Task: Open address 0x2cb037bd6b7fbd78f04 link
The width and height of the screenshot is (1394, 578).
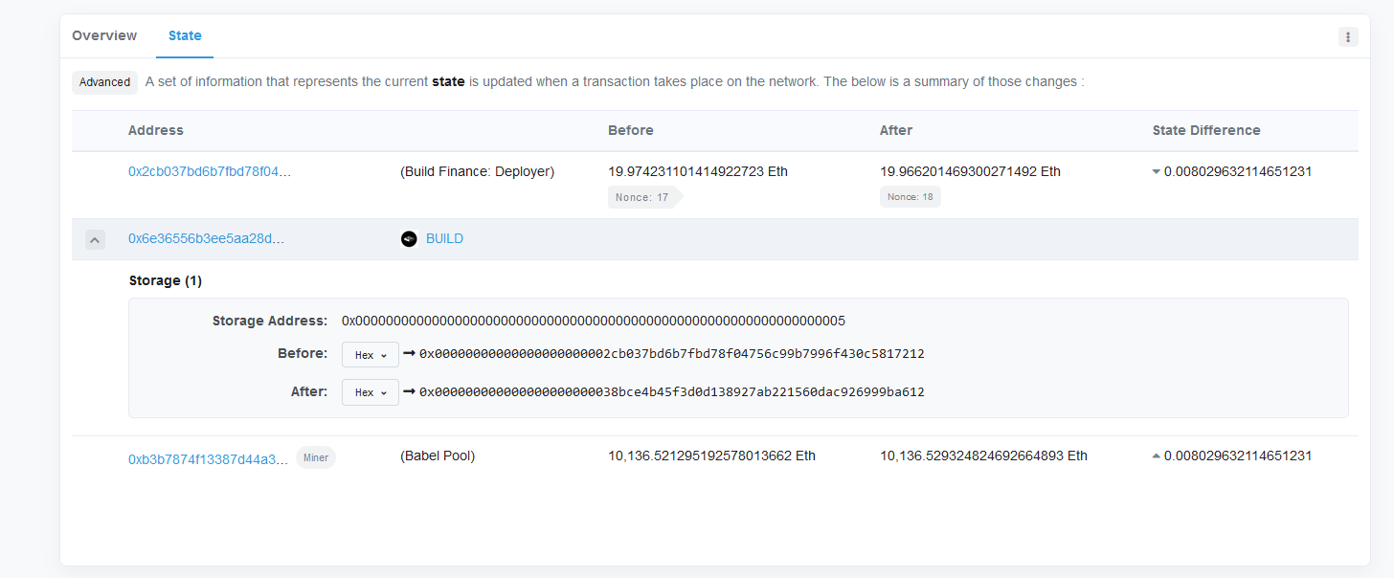Action: [x=210, y=172]
